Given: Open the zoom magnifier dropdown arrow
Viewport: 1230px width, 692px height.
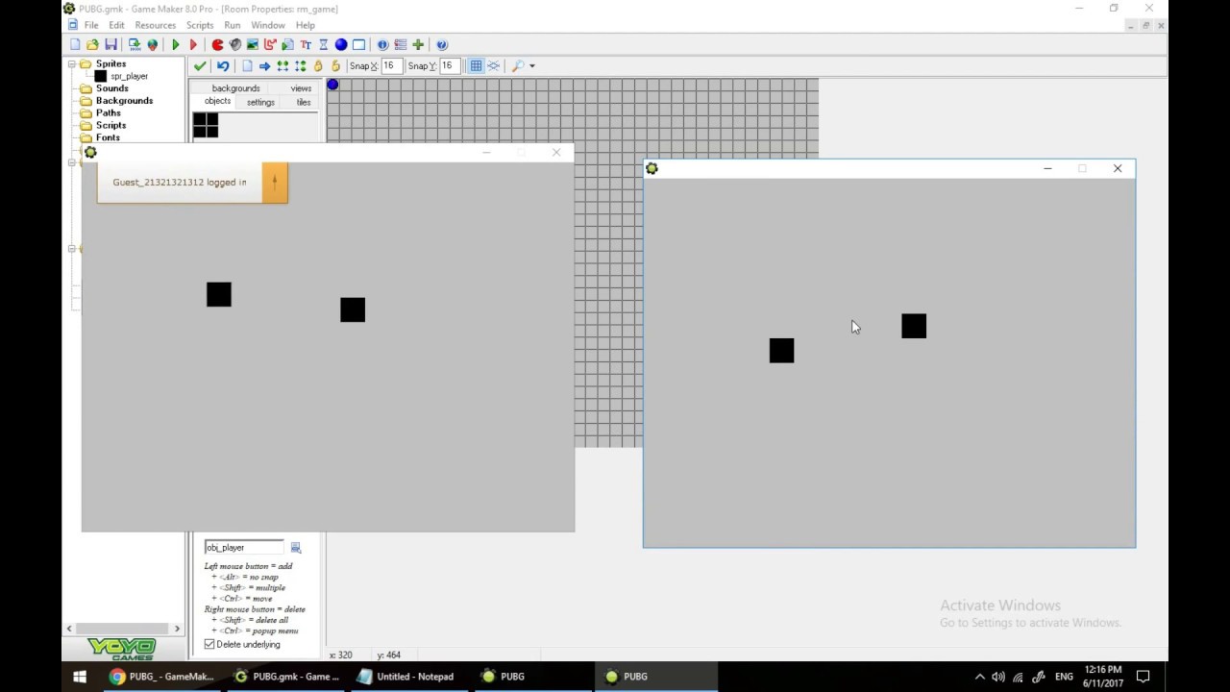Looking at the screenshot, I should point(532,65).
